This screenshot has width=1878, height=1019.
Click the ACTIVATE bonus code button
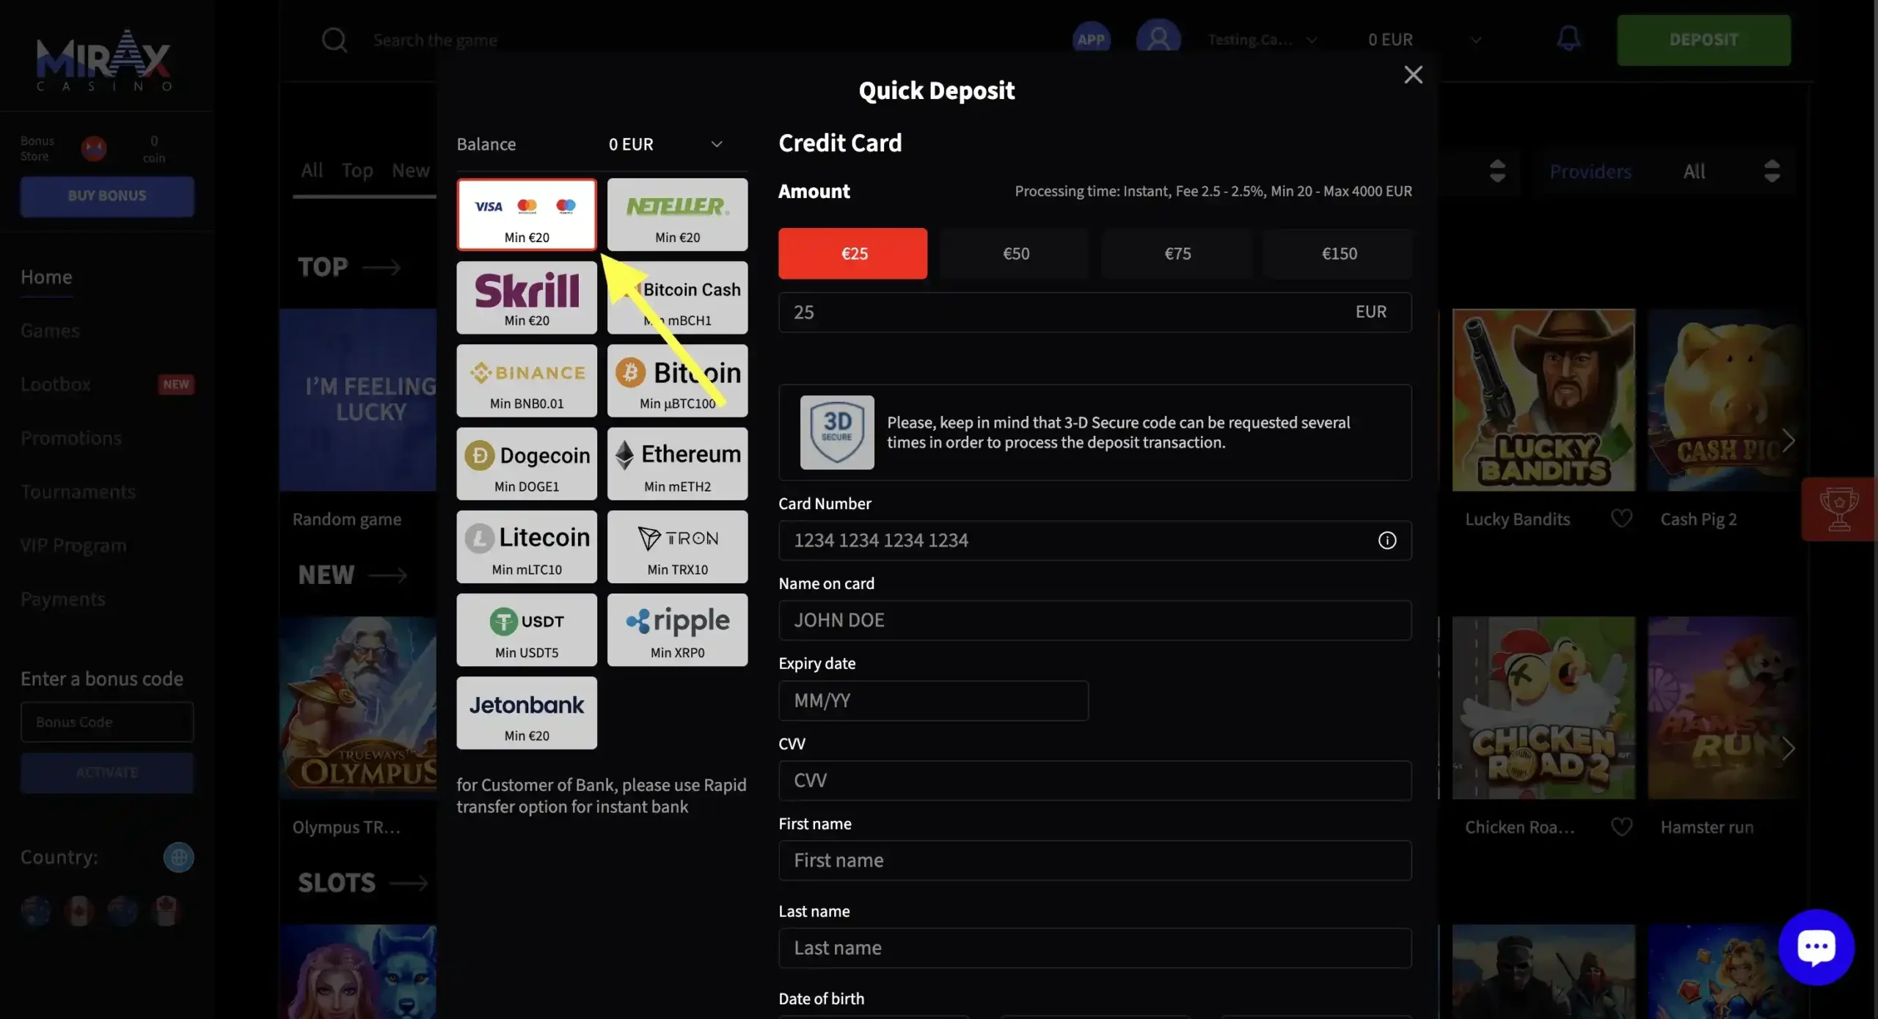[x=107, y=773]
